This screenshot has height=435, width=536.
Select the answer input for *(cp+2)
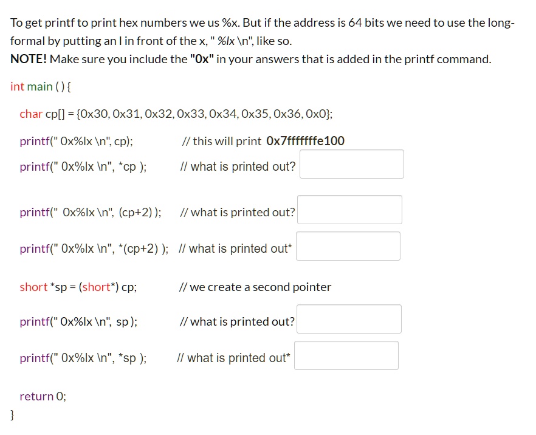pyautogui.click(x=348, y=246)
